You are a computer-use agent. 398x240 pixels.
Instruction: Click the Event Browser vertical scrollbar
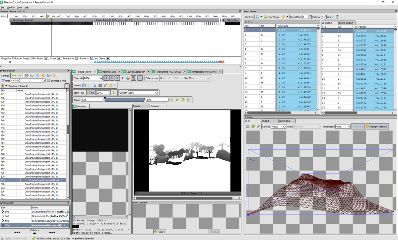tap(68, 129)
